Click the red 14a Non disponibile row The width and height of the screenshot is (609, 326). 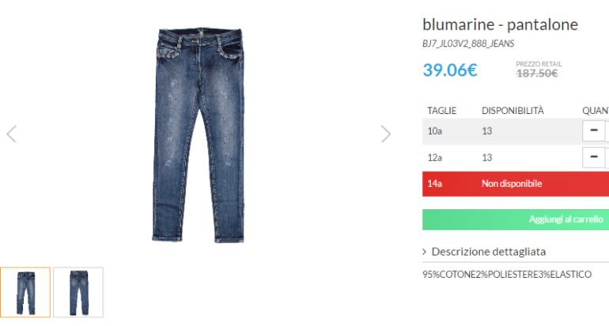pos(515,184)
